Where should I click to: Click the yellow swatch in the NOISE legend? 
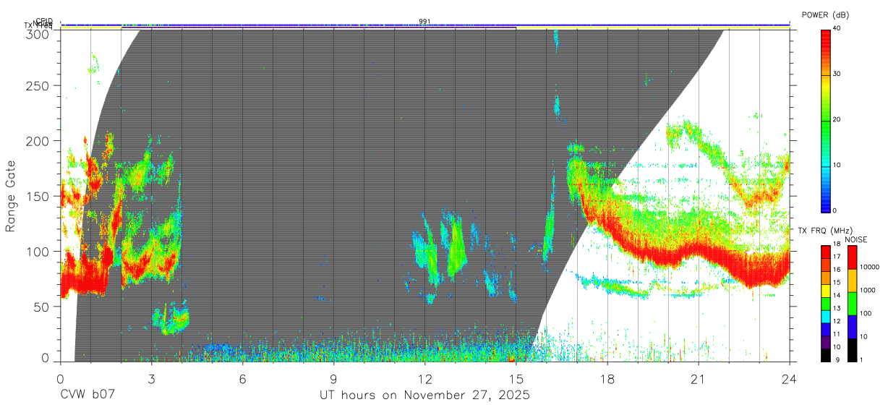[852, 280]
